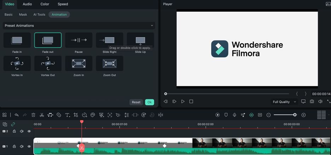Add a marker with the shield marker icon
The height and width of the screenshot is (155, 331).
(x=226, y=115)
